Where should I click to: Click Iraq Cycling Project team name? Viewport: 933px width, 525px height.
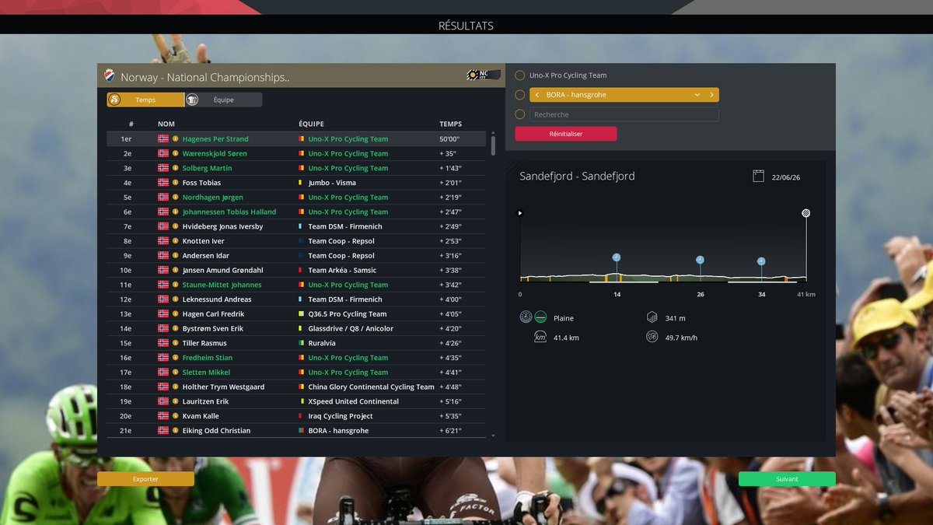point(341,416)
